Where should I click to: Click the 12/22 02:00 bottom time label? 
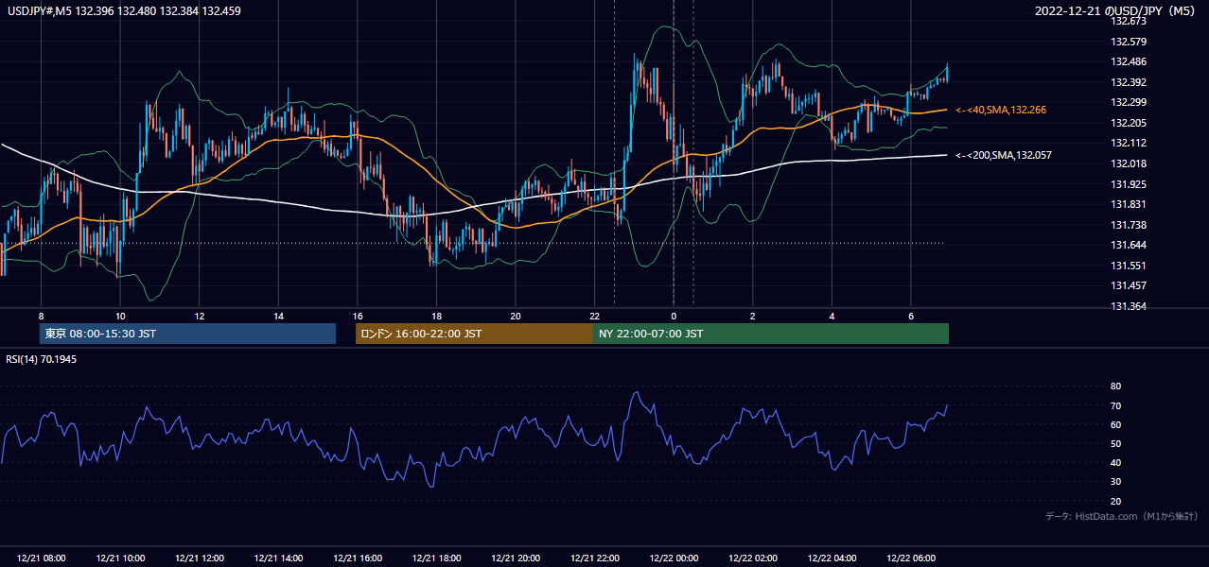pos(752,558)
